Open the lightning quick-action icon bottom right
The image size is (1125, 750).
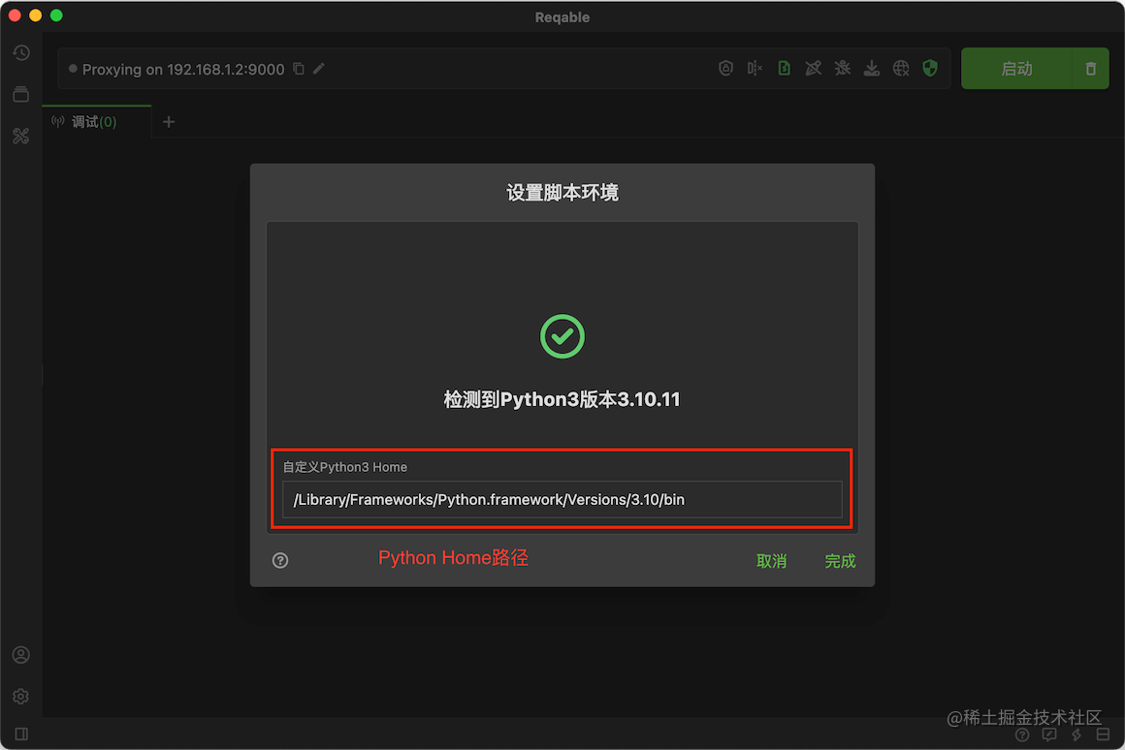[x=1076, y=734]
